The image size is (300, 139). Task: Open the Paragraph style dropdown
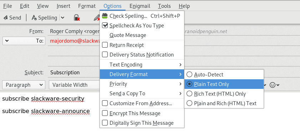[x=24, y=85]
